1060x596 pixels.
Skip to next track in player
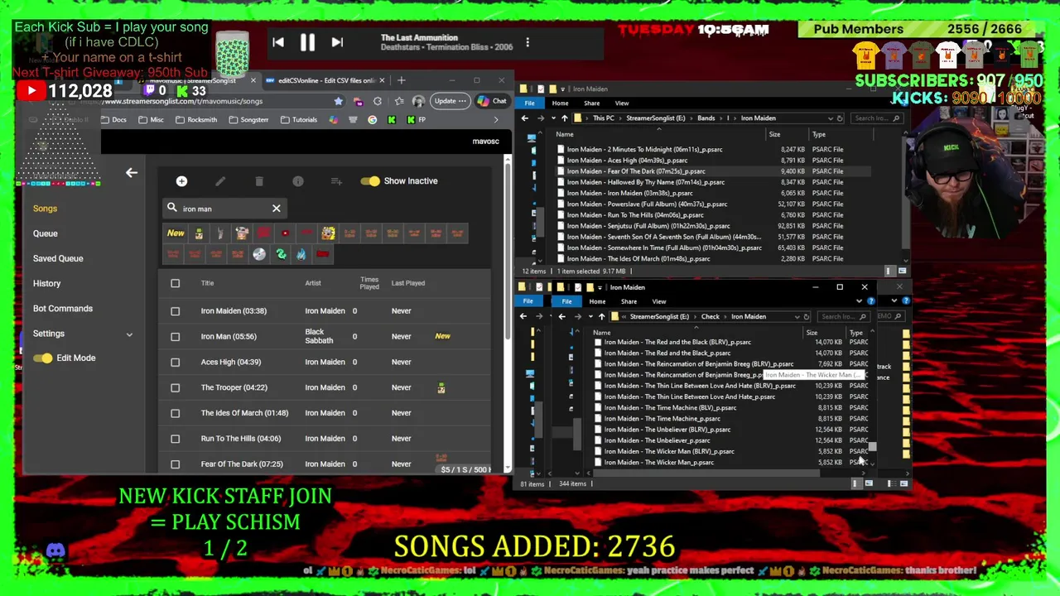[x=337, y=42]
